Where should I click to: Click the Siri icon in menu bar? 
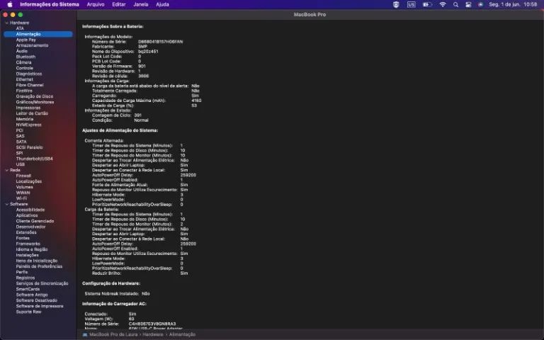click(480, 4)
